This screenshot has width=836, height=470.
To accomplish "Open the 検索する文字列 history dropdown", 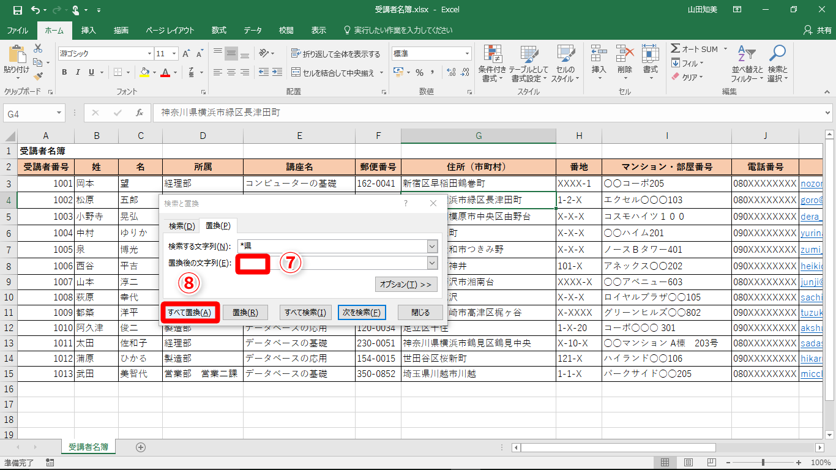I will pyautogui.click(x=433, y=246).
